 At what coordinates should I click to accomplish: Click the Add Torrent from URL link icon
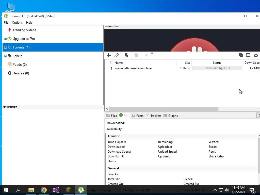pos(117,55)
